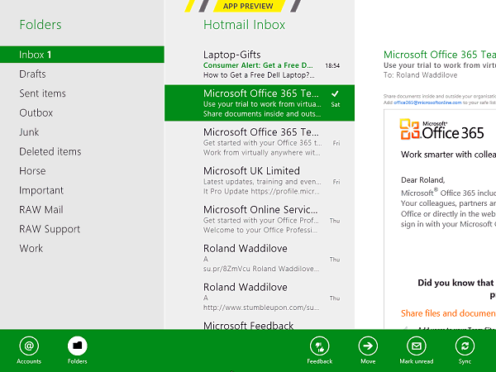Open the Microsoft UK Limited email

pos(260,180)
